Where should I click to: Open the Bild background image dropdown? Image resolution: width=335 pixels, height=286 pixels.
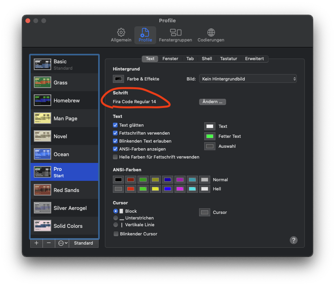click(x=248, y=79)
